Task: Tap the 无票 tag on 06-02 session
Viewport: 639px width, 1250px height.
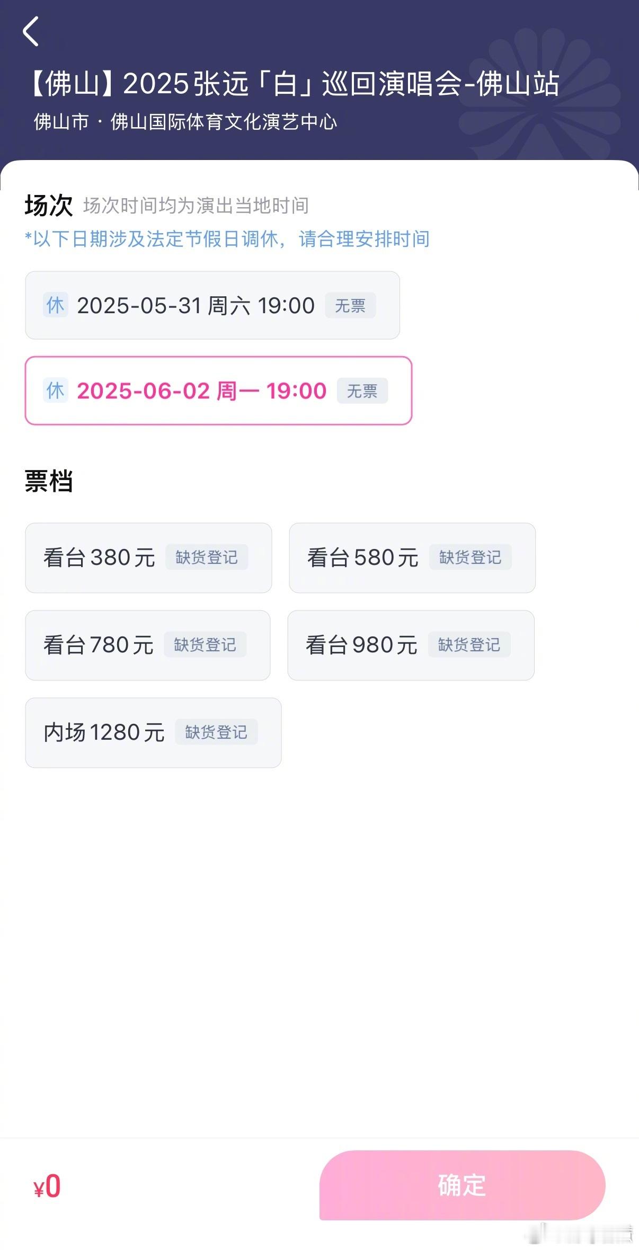Action: (362, 391)
